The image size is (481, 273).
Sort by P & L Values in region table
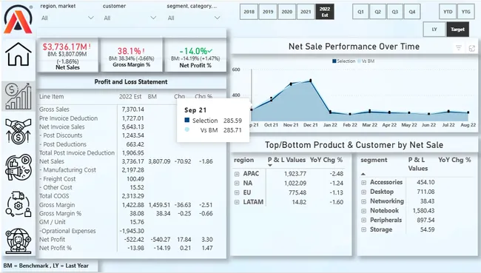pos(286,160)
